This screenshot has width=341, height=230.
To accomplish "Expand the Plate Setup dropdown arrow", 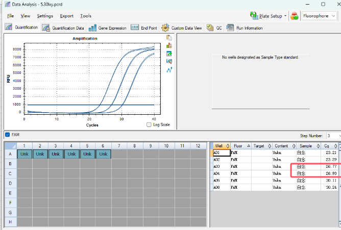I will (285, 16).
